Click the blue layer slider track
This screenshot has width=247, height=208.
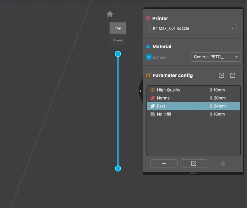point(118,111)
